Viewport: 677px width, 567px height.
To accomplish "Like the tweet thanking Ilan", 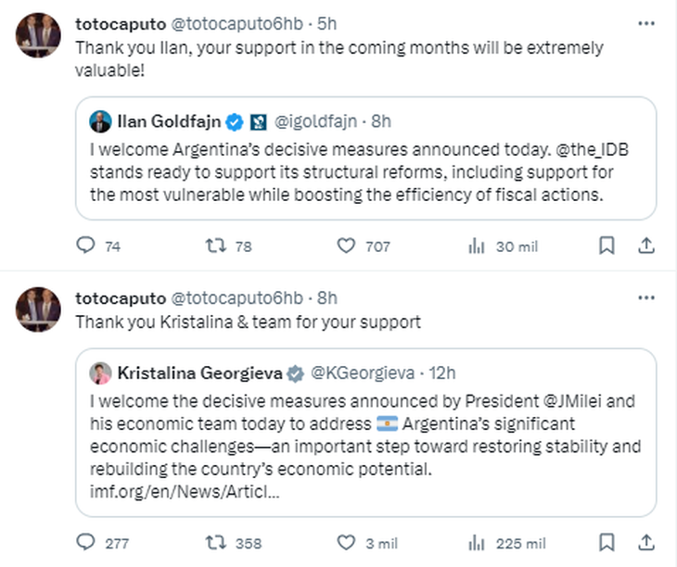I will click(x=346, y=246).
